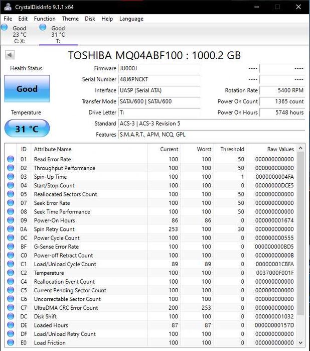Click status orb for Load/Unload Retry Count
This screenshot has height=351, width=310.
tap(11, 334)
